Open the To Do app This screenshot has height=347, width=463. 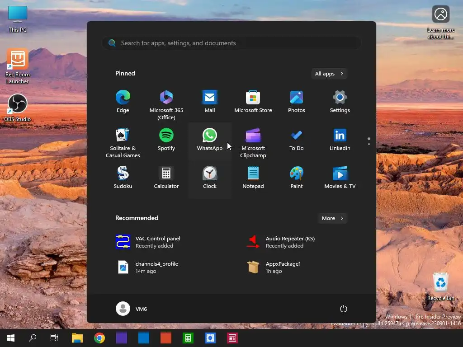coord(297,140)
